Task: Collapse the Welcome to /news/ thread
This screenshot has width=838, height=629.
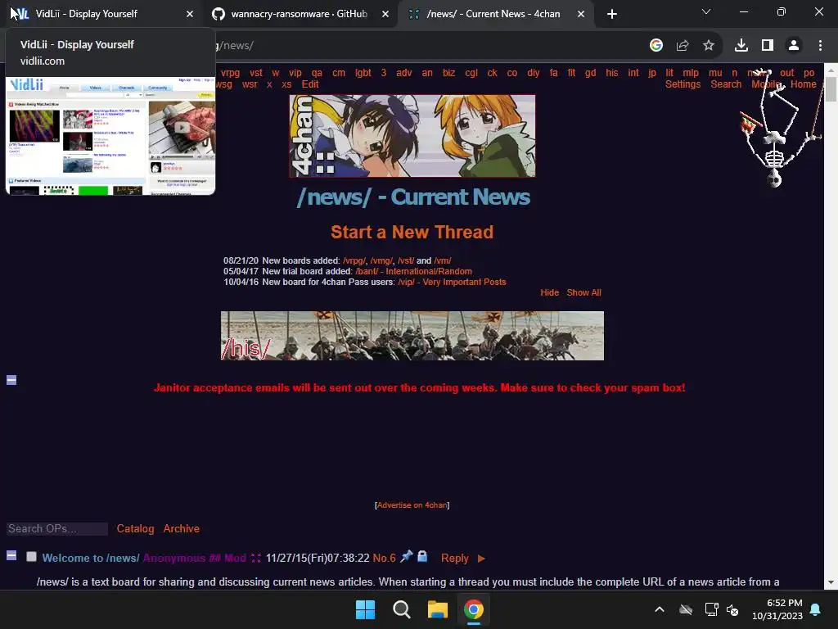Action: 11,555
